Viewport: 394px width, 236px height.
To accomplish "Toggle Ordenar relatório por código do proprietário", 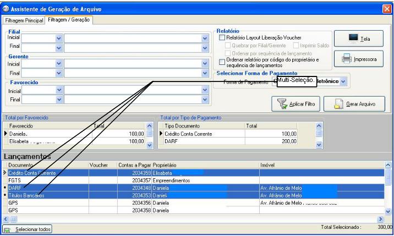I will pyautogui.click(x=222, y=61).
